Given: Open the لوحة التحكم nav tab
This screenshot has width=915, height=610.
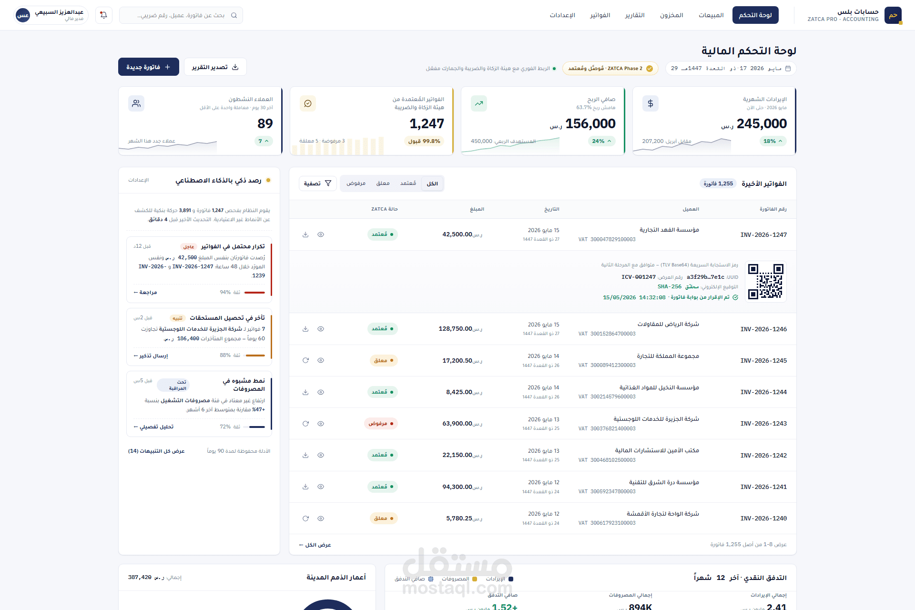Looking at the screenshot, I should (755, 15).
